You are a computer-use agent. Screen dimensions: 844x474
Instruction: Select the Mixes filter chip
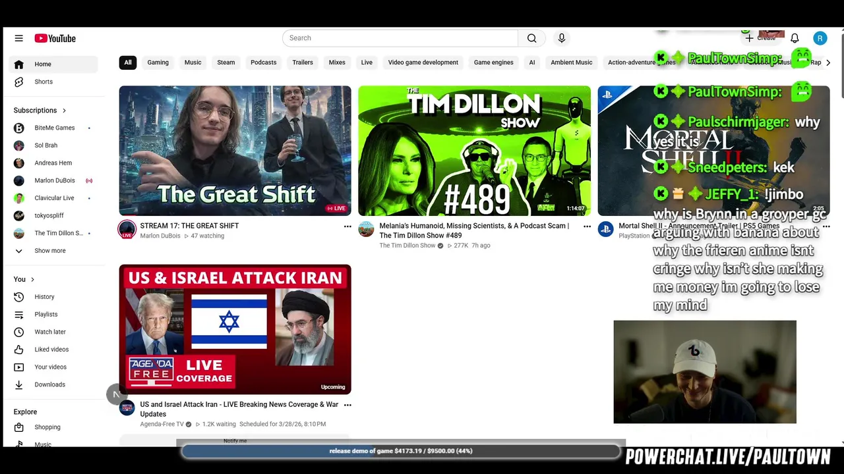point(337,63)
